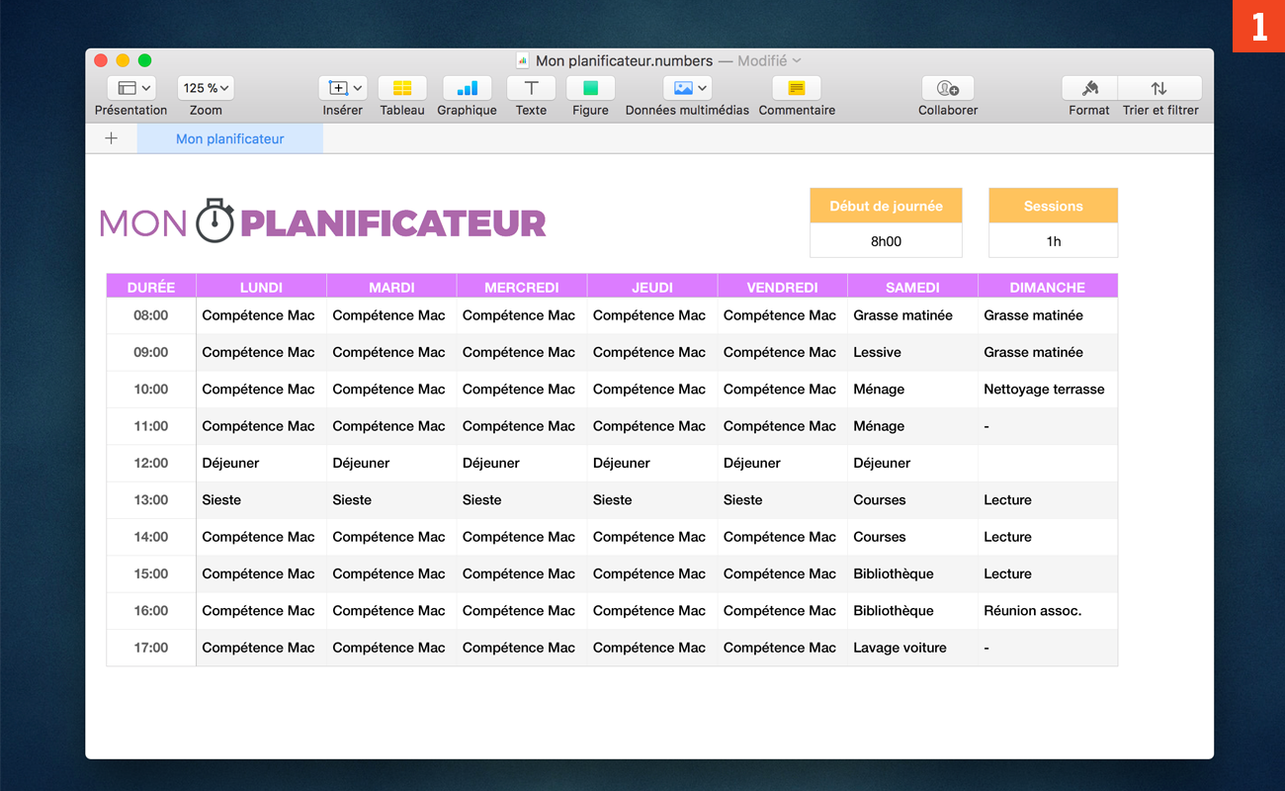Add a new sheet with plus button
Image resolution: width=1285 pixels, height=791 pixels.
[x=111, y=138]
